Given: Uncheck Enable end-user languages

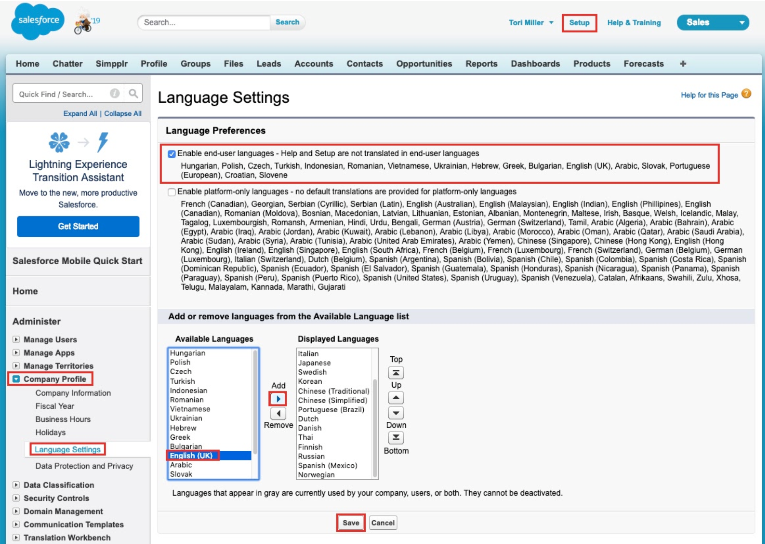Looking at the screenshot, I should coord(171,154).
